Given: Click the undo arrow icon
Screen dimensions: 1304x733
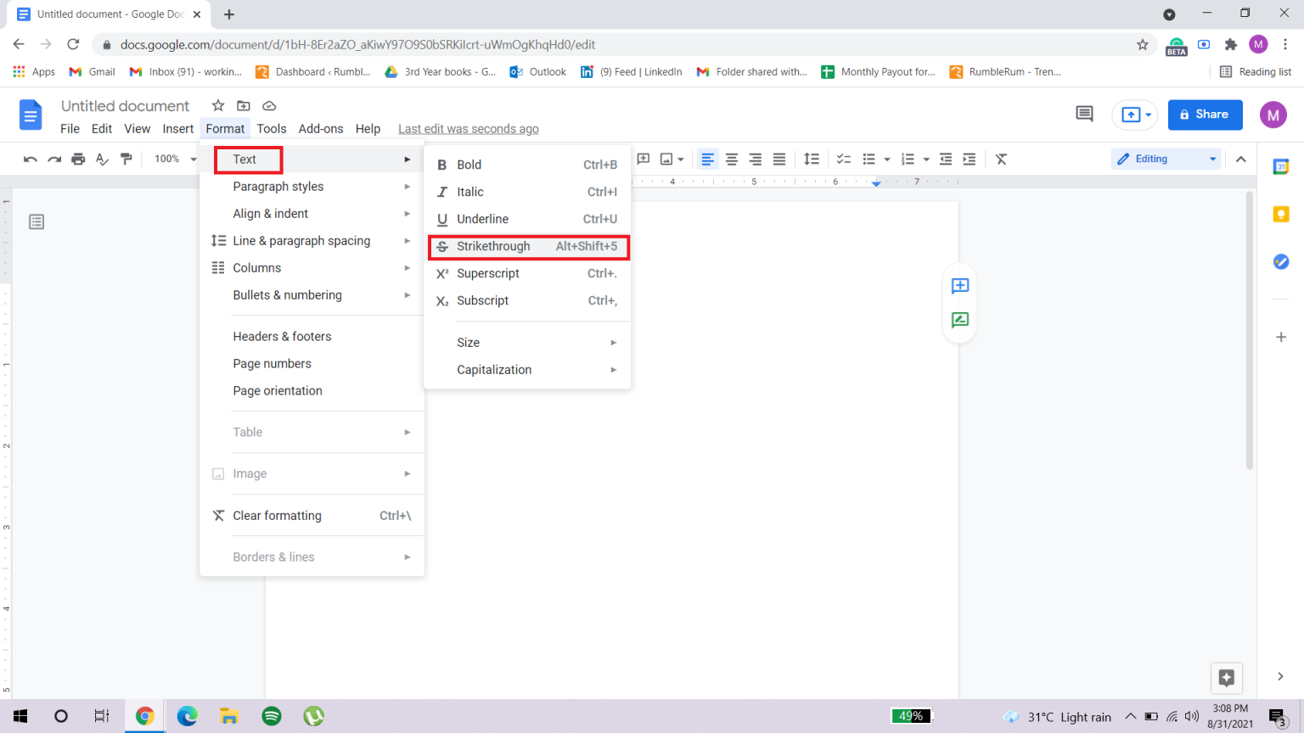Looking at the screenshot, I should coord(31,159).
